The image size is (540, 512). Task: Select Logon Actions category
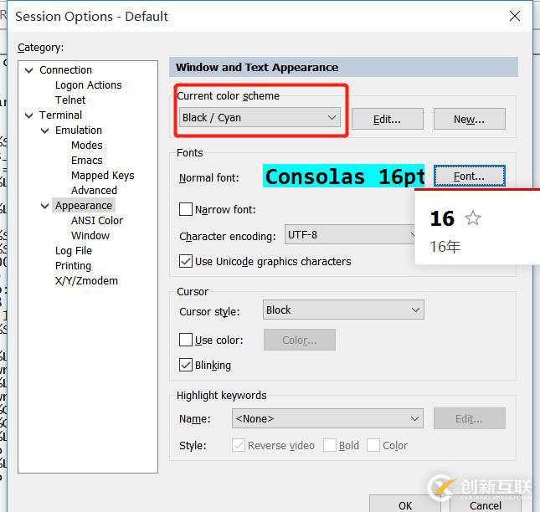pyautogui.click(x=89, y=85)
